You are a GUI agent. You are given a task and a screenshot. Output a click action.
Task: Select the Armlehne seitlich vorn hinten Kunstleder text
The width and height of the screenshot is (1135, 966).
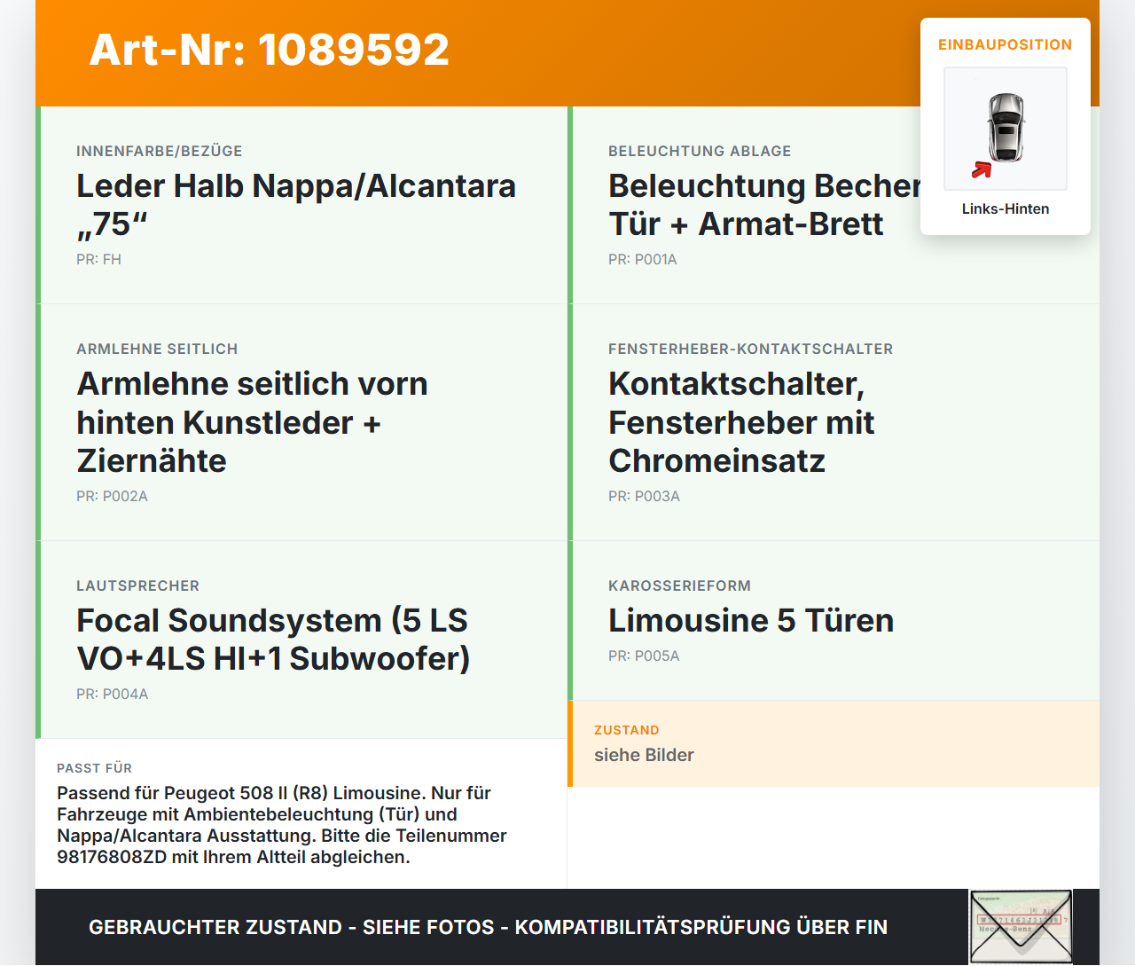pos(253,422)
